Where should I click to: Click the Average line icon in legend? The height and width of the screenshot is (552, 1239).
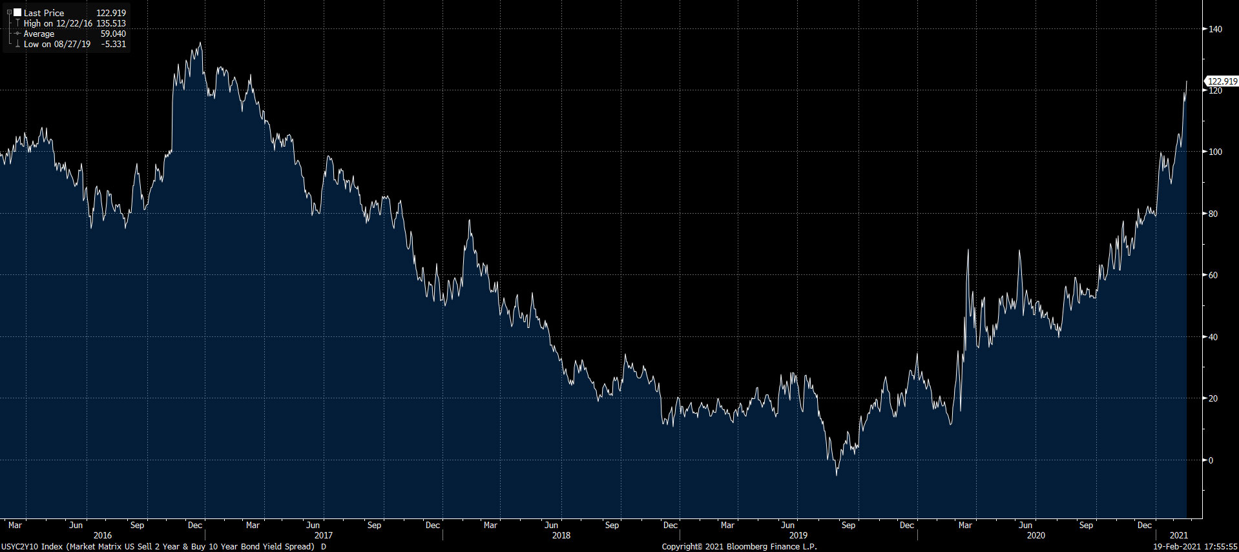pyautogui.click(x=17, y=34)
